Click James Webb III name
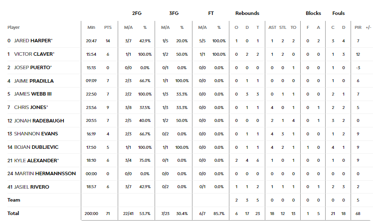This screenshot has height=221, width=375. pos(33,94)
